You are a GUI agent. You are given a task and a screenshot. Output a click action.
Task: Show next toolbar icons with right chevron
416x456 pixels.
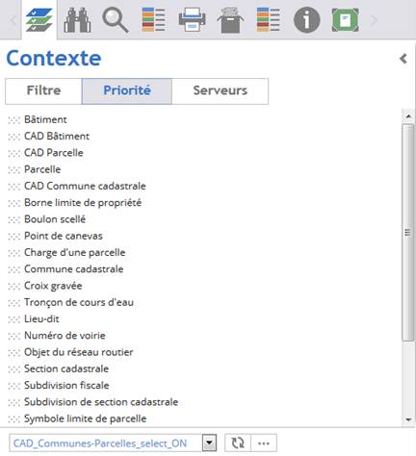click(x=374, y=20)
